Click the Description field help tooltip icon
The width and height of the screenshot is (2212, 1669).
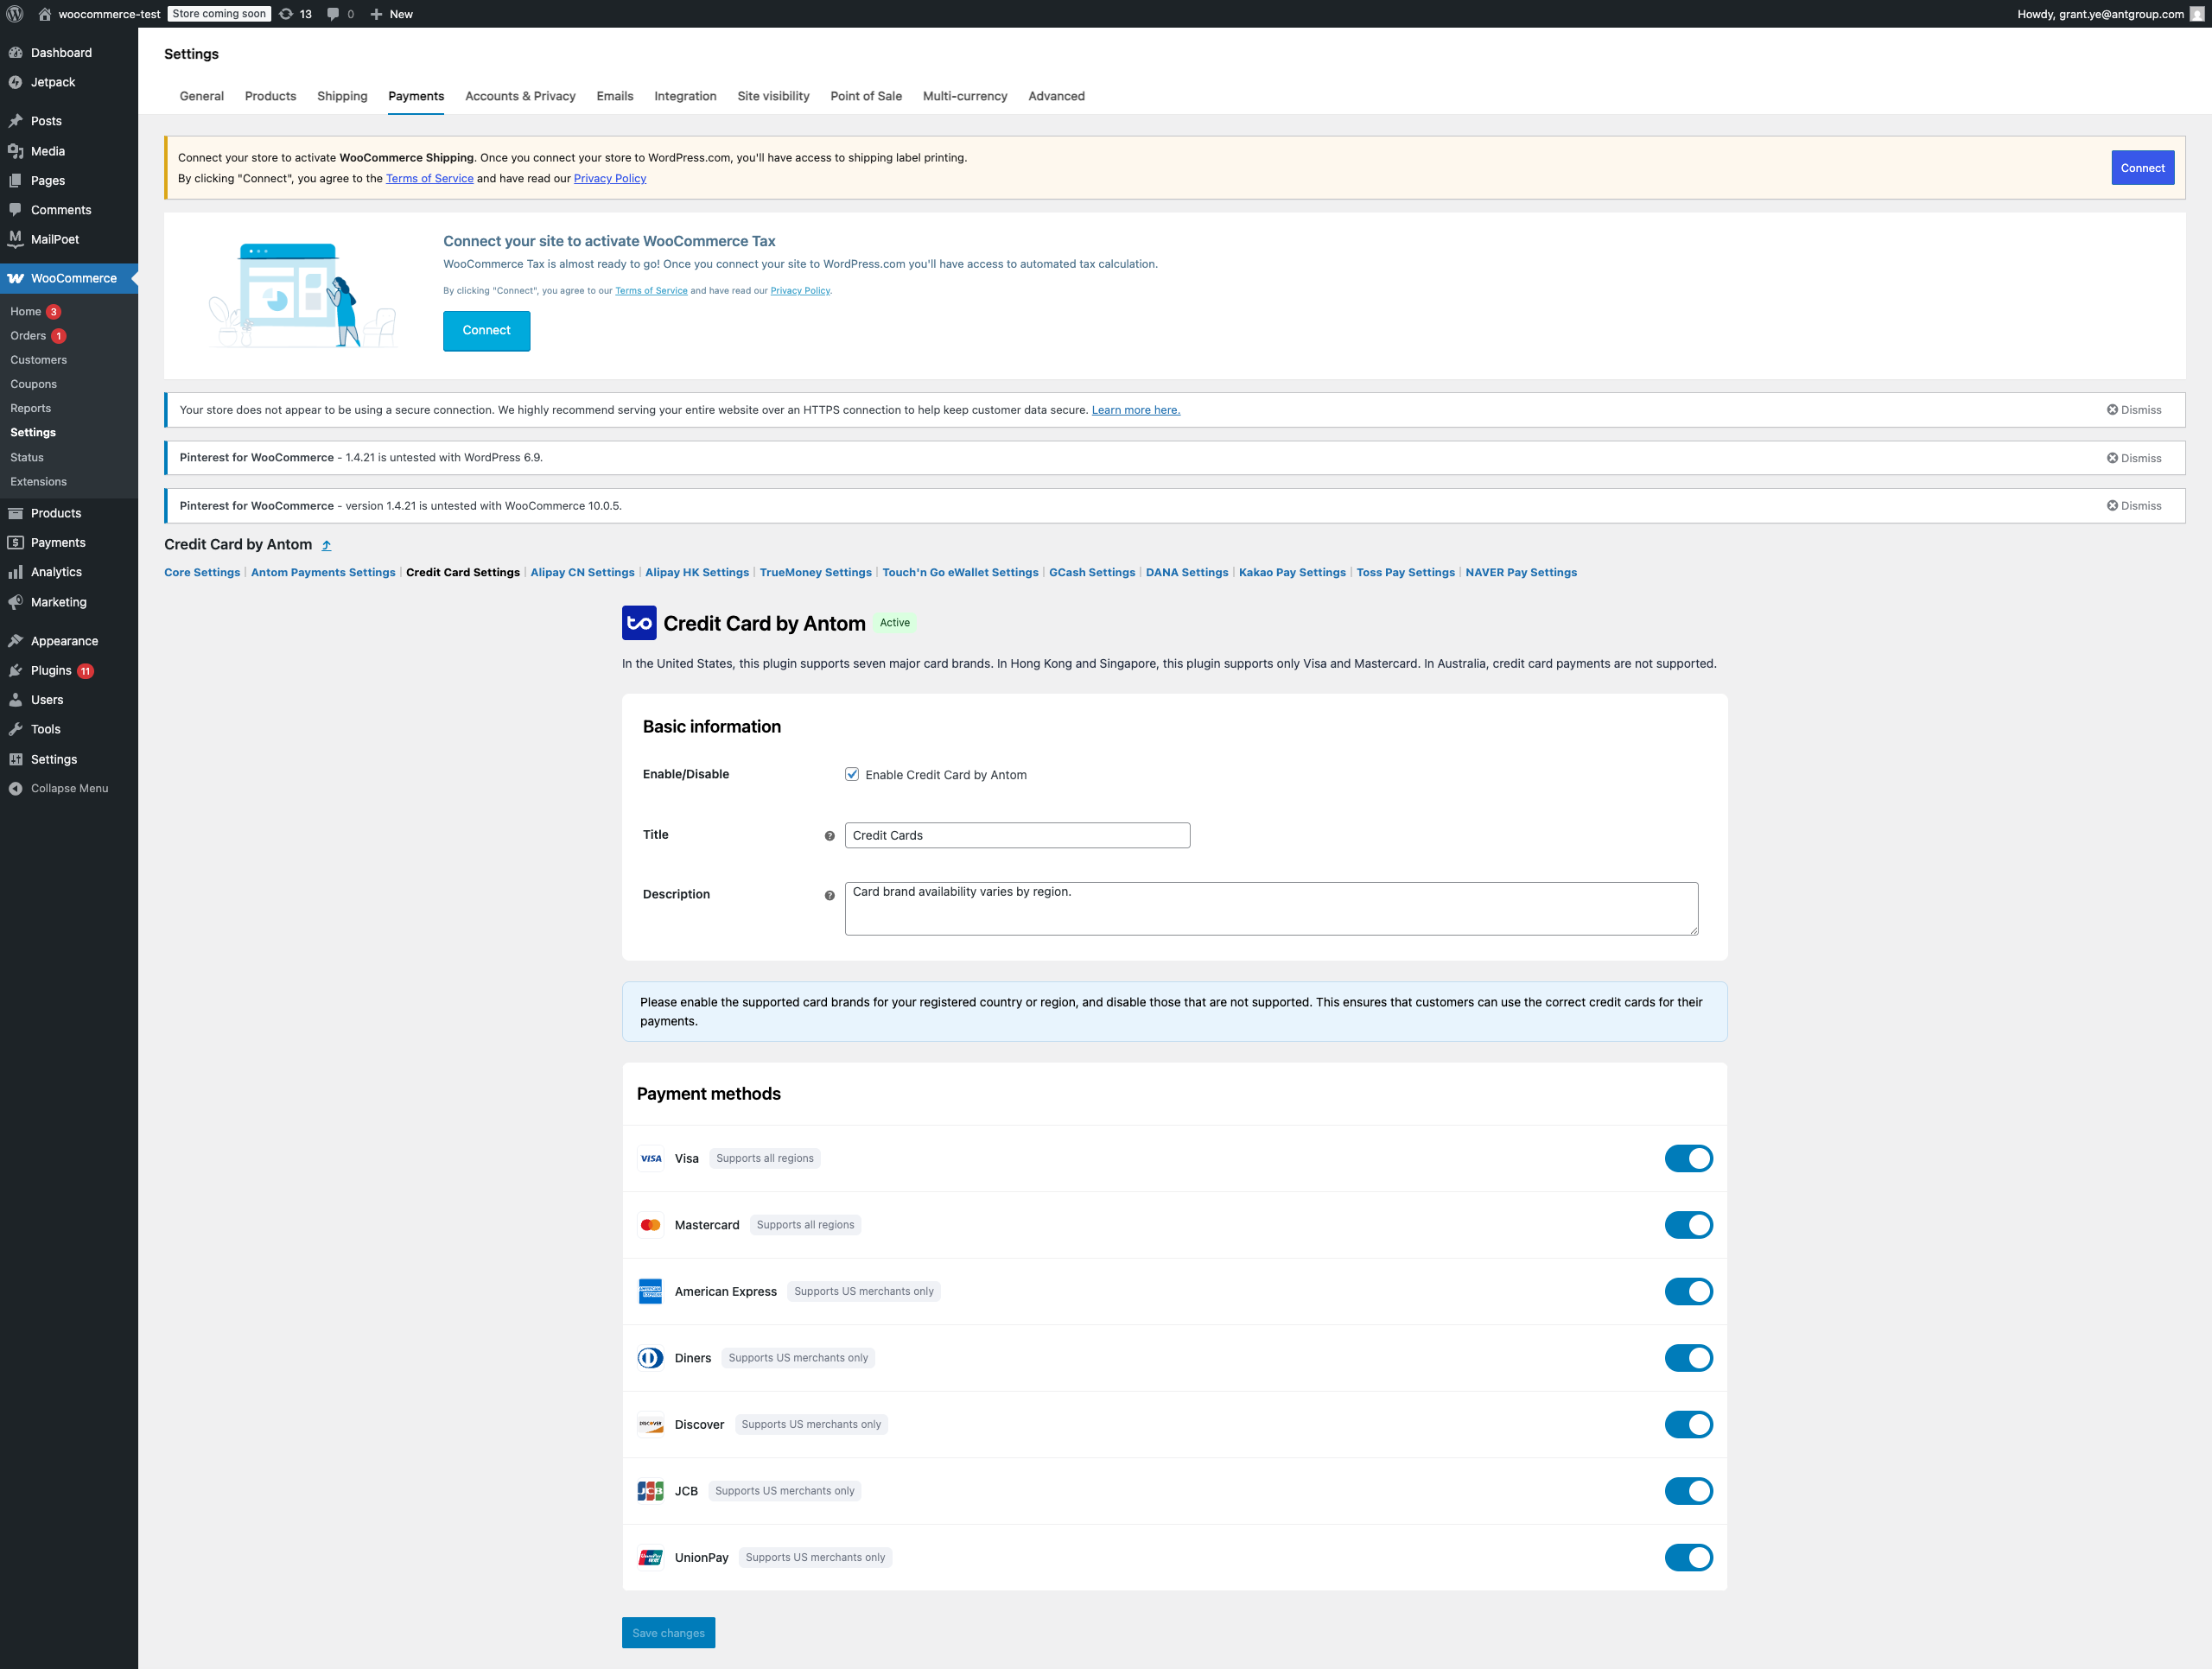pos(829,895)
